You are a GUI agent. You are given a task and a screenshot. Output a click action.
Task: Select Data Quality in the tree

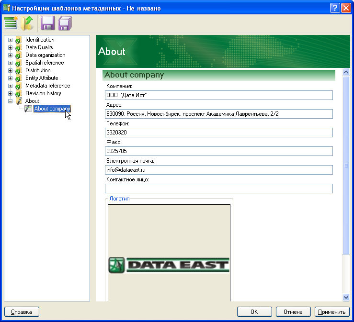tap(39, 47)
